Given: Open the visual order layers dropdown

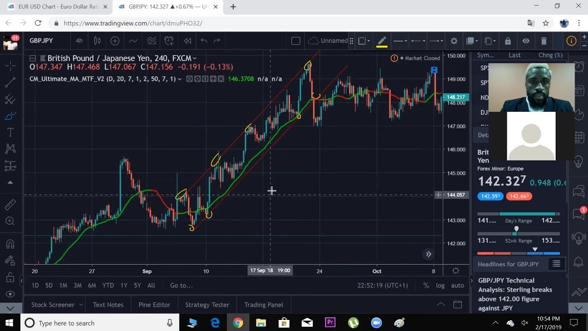Looking at the screenshot, I should (472, 41).
